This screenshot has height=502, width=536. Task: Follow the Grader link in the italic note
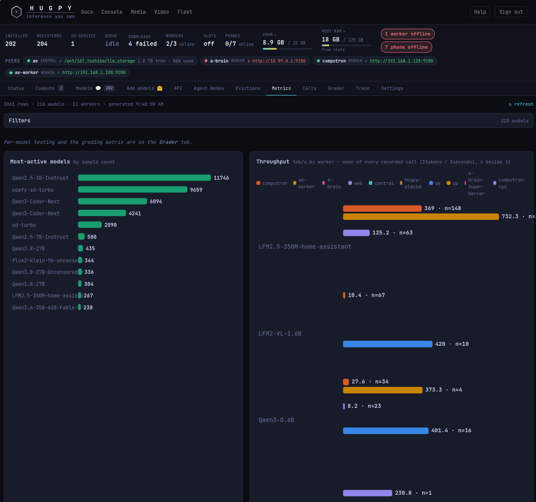[x=168, y=142]
